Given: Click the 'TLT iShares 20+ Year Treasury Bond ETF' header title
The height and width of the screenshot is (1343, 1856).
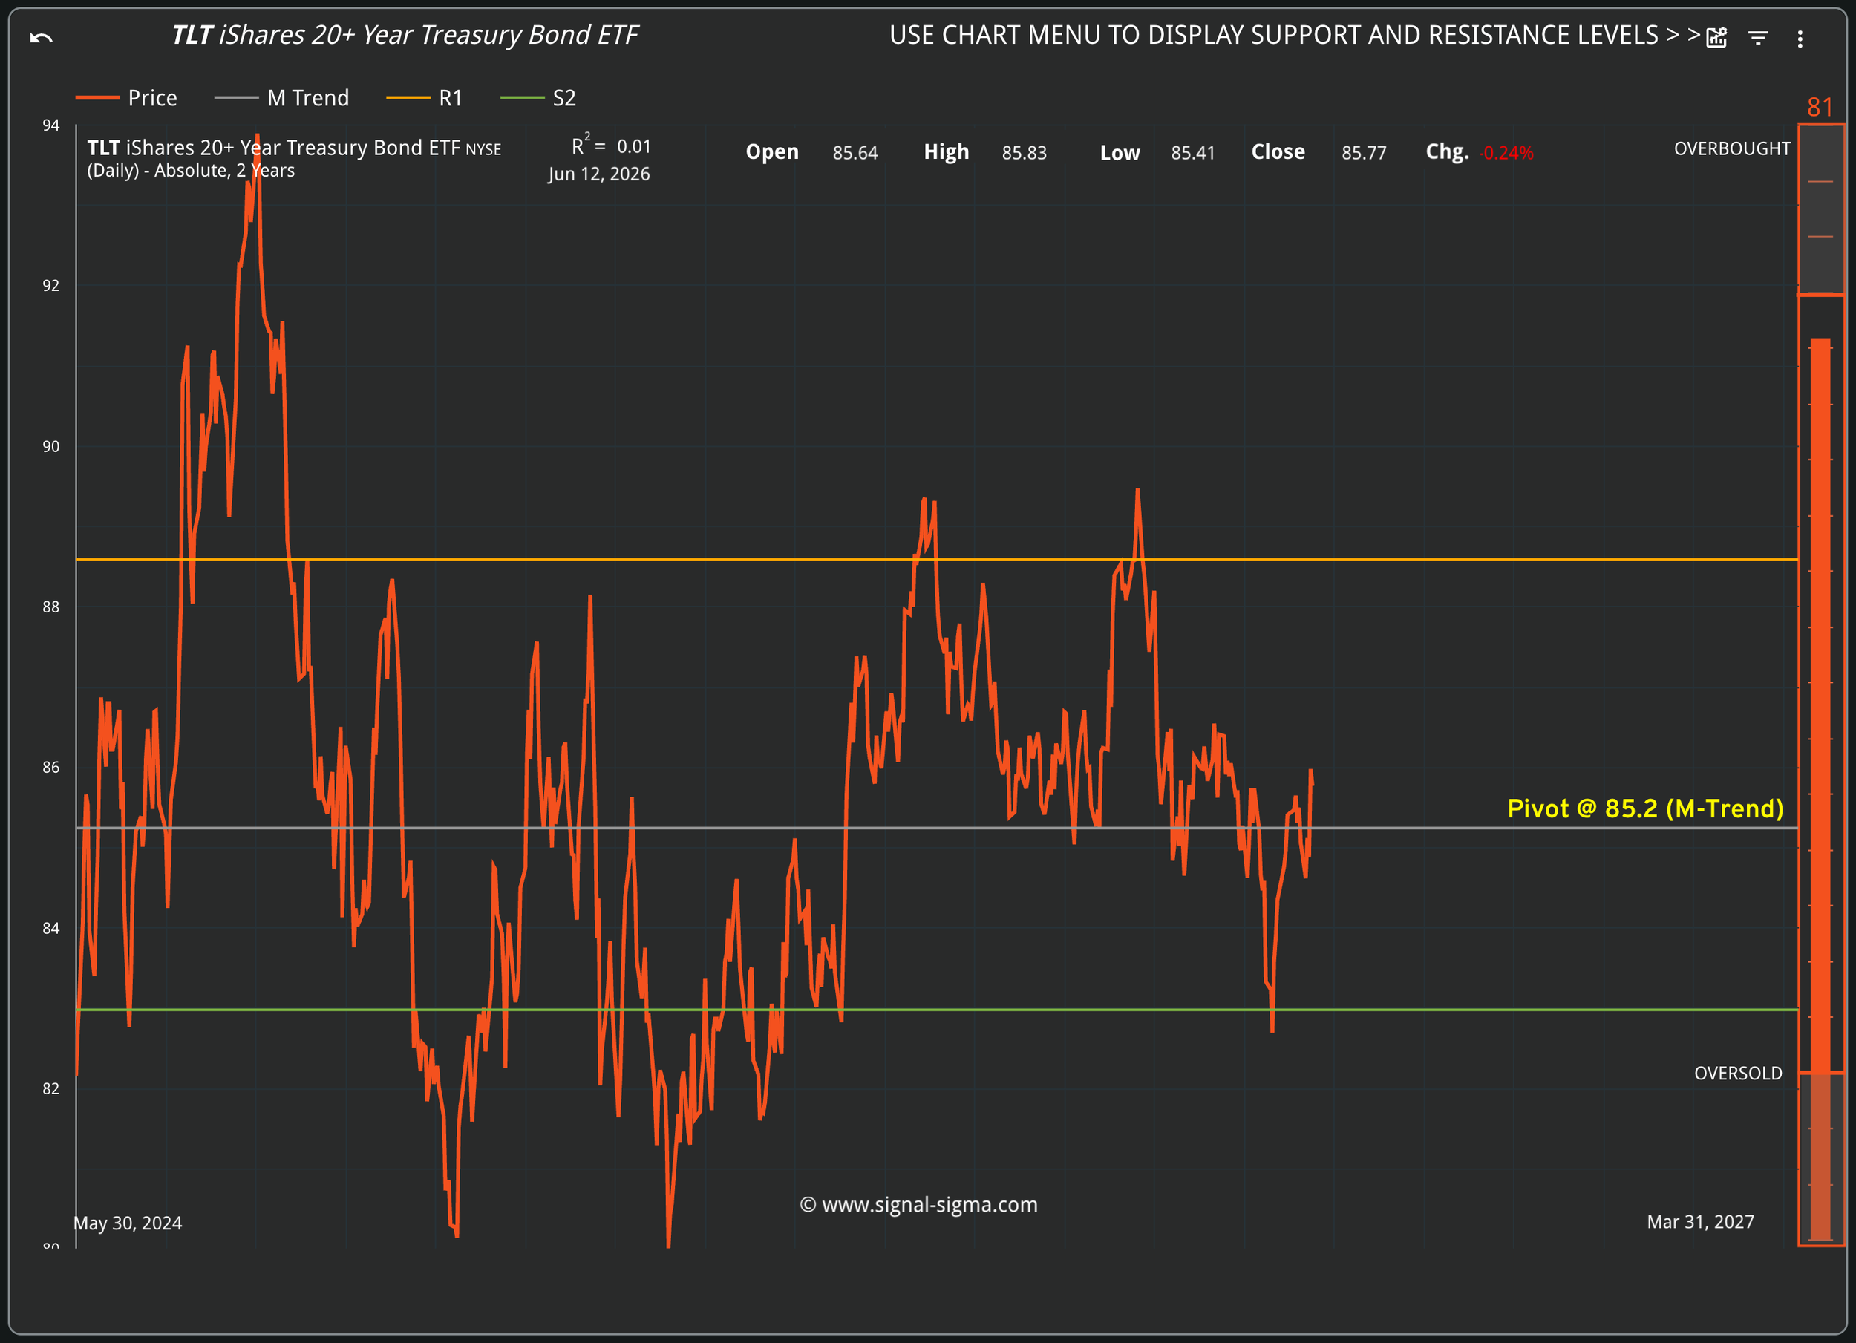Looking at the screenshot, I should coord(405,35).
